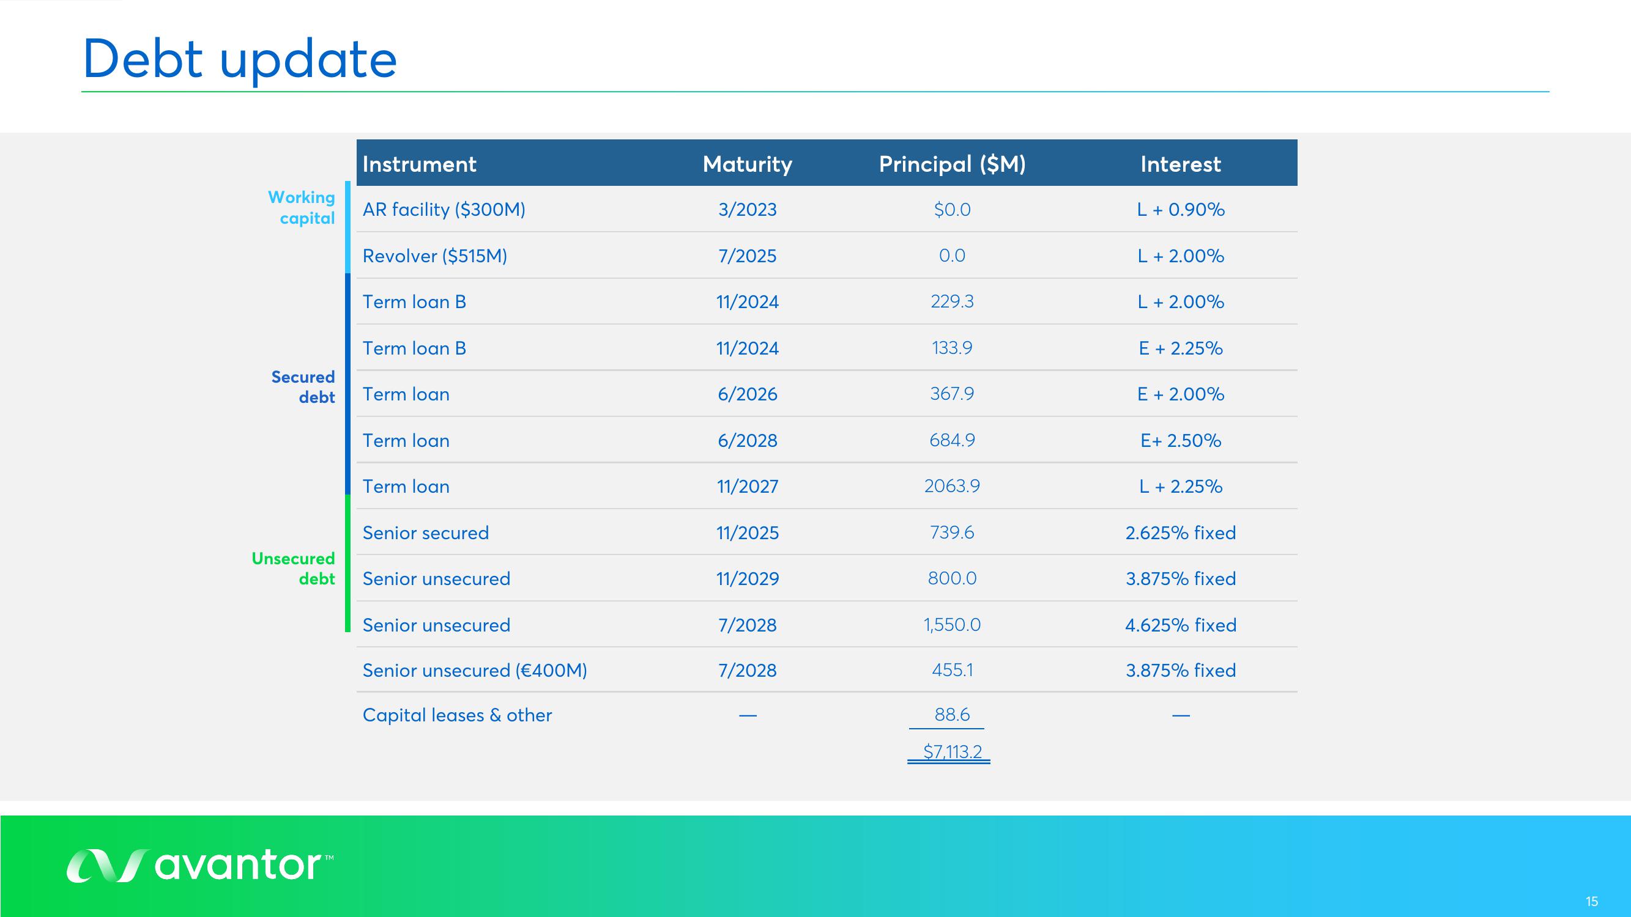
Task: Click the '739.6' principal value
Action: (953, 532)
